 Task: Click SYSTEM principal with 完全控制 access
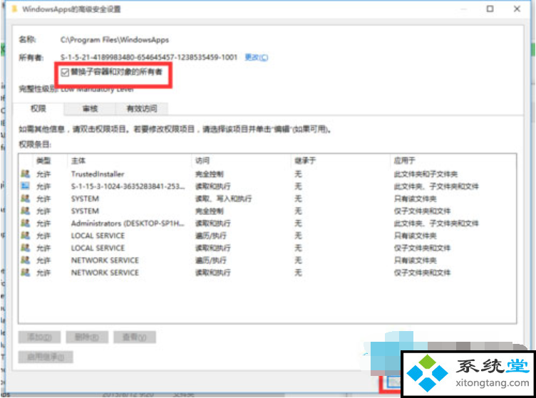coord(85,211)
